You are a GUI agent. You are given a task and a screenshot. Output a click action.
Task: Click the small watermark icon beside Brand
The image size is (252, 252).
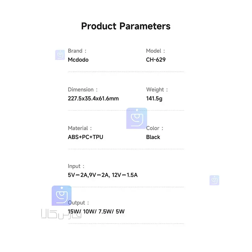pos(60,55)
